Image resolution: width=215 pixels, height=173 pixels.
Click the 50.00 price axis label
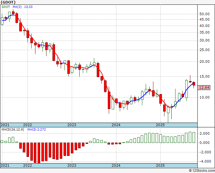click(x=205, y=14)
